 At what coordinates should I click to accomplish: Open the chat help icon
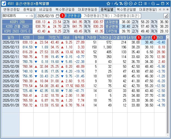pos(153,3)
